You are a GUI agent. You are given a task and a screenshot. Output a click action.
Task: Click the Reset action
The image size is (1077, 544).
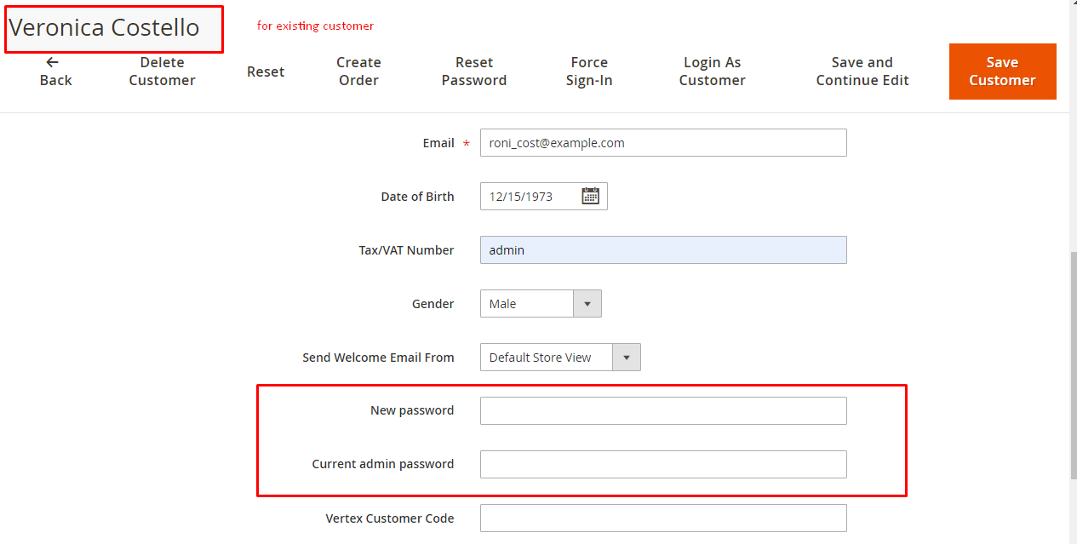[x=266, y=72]
